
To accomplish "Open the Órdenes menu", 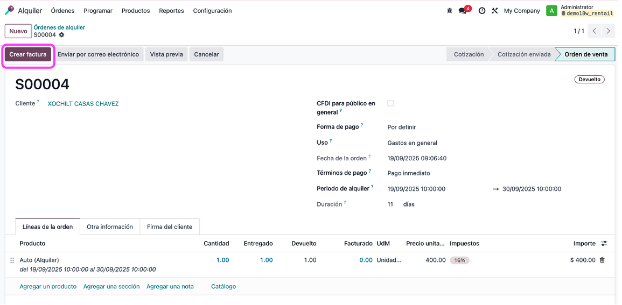I will click(62, 11).
